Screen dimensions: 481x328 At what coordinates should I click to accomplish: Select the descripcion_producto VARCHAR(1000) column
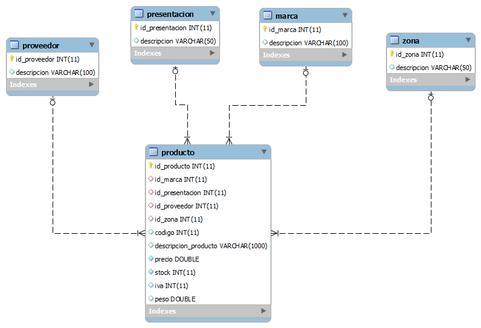pyautogui.click(x=208, y=245)
